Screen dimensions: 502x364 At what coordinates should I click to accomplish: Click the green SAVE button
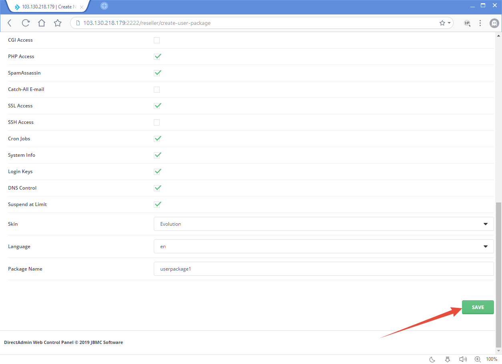(x=478, y=307)
